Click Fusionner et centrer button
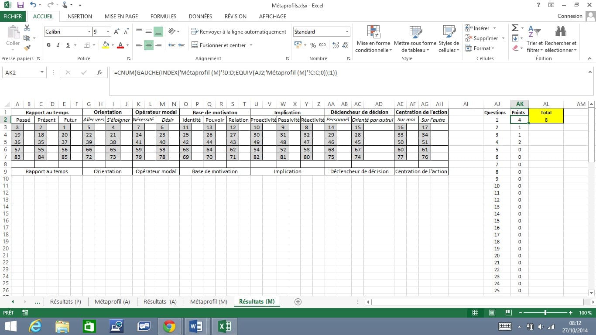This screenshot has height=335, width=596. 219,45
